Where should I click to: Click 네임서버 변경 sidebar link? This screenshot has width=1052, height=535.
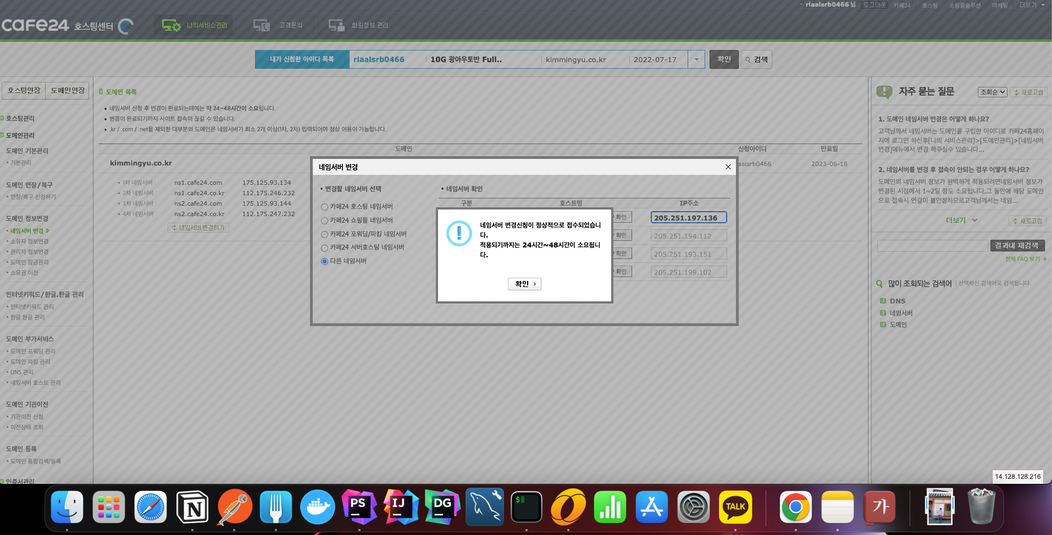point(27,231)
